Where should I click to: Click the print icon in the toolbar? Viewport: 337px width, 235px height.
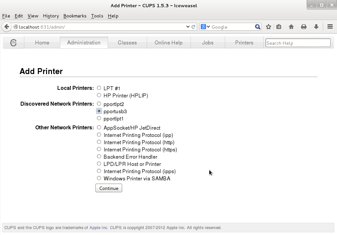pyautogui.click(x=304, y=27)
